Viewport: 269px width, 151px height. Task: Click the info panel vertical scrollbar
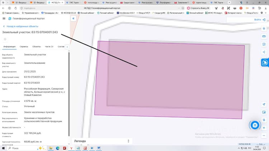69,94
